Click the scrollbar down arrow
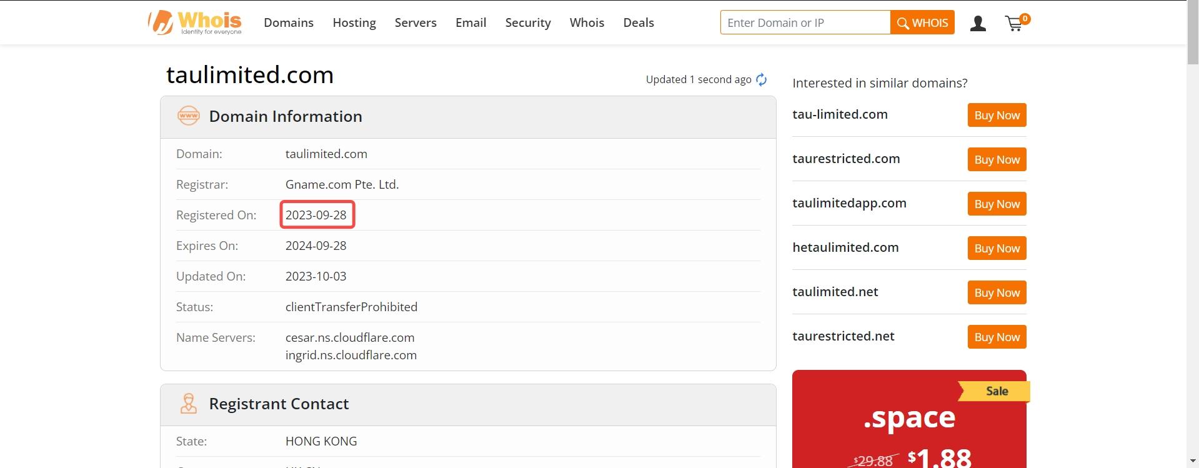 [x=1193, y=461]
